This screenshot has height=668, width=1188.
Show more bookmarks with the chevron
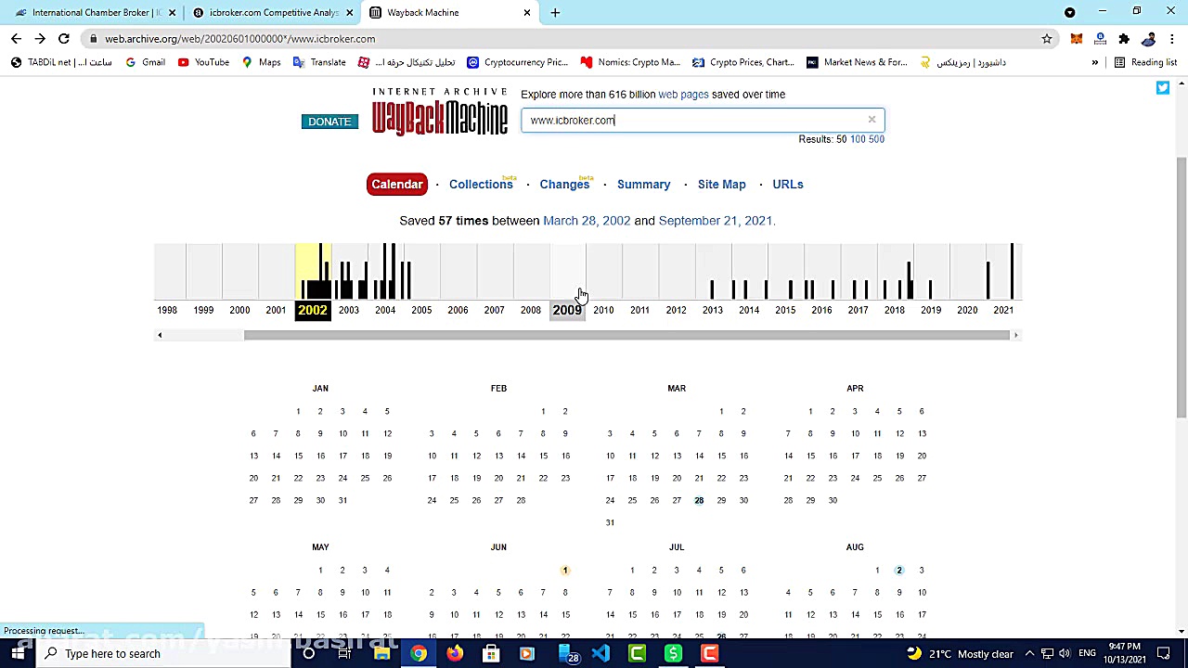click(x=1094, y=62)
